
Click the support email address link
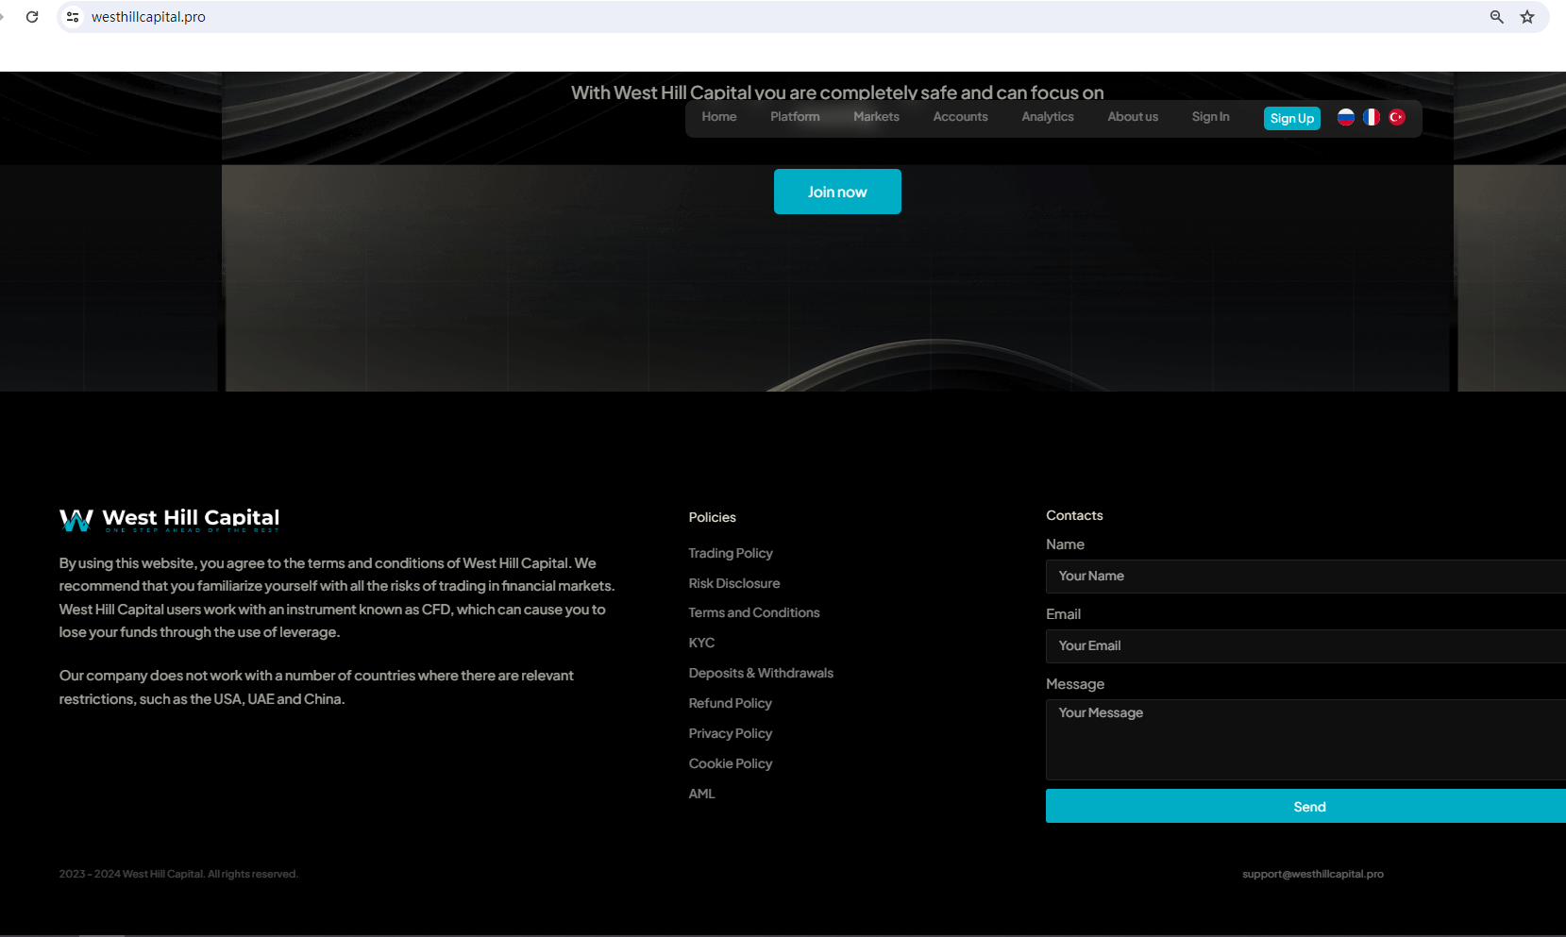pyautogui.click(x=1312, y=874)
